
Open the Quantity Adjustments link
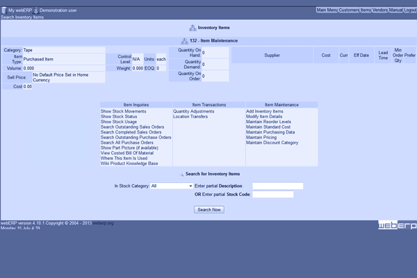[193, 111]
